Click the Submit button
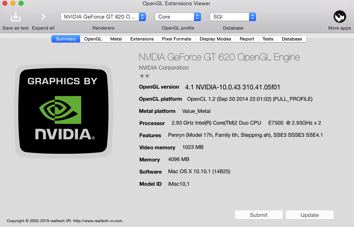This screenshot has height=227, width=354. pos(259,215)
